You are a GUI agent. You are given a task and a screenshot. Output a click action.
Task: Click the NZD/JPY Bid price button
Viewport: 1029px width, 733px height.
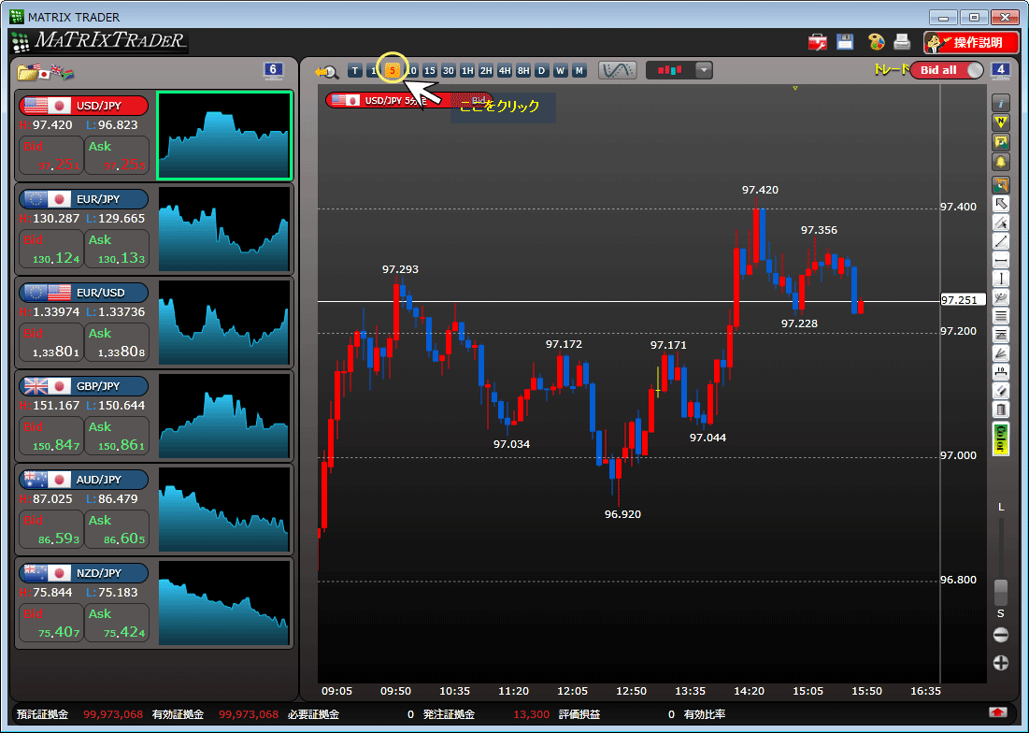(x=51, y=623)
